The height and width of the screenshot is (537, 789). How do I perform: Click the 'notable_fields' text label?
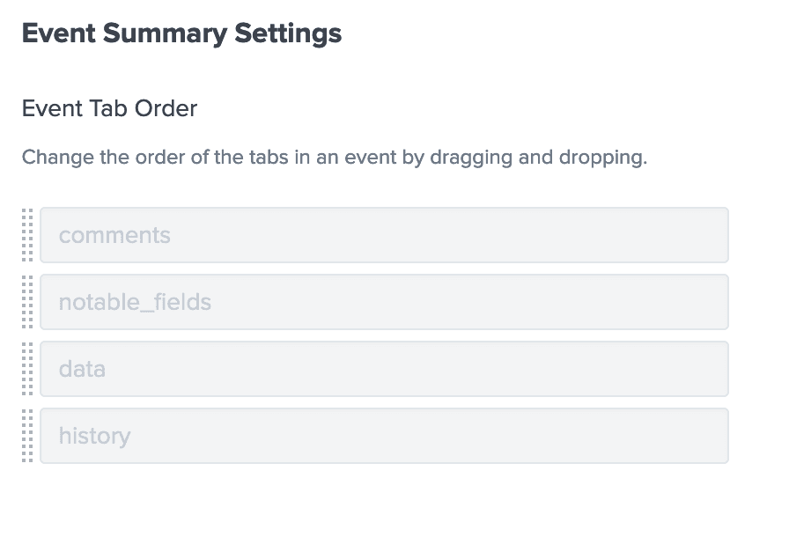point(135,302)
